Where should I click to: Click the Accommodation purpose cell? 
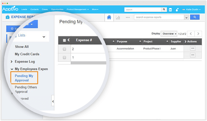[125, 49]
